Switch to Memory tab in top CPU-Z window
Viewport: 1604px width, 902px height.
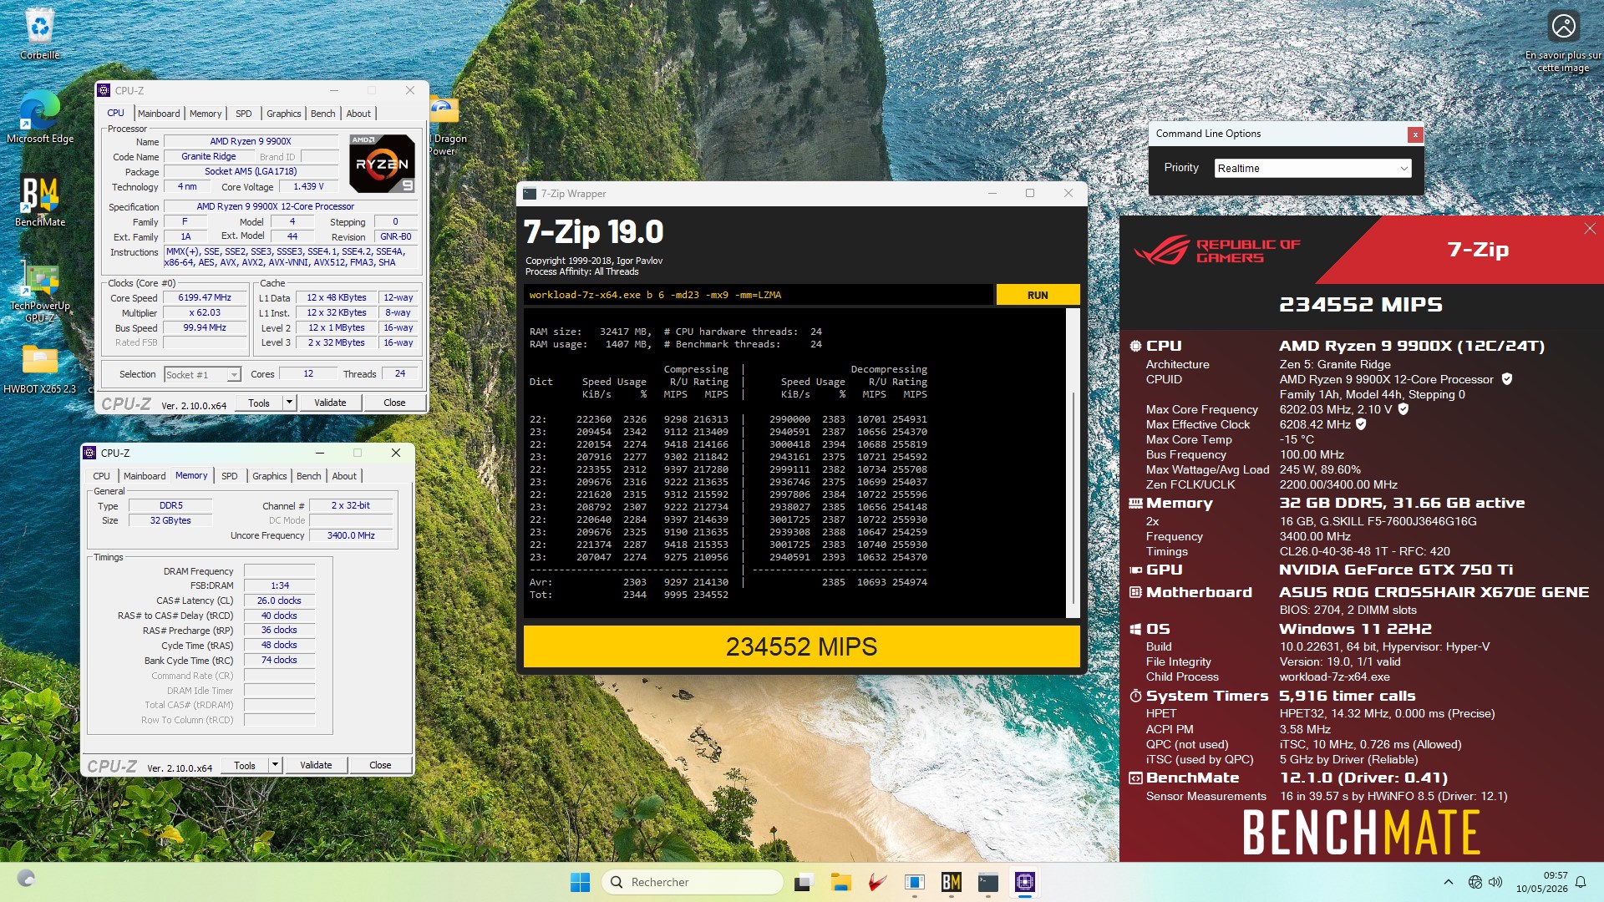tap(206, 114)
